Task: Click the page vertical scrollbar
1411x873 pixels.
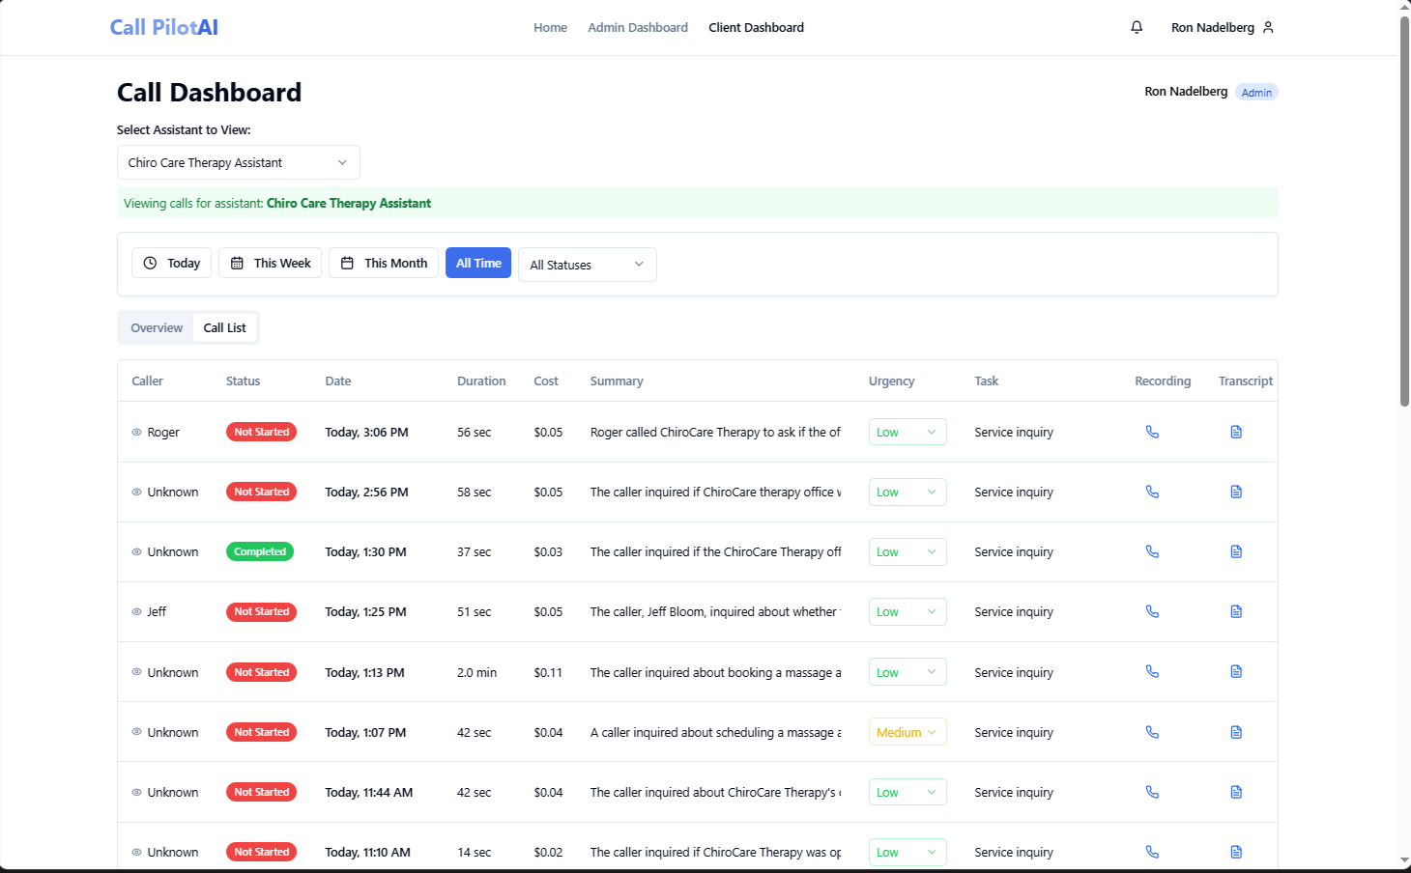Action: [x=1404, y=212]
